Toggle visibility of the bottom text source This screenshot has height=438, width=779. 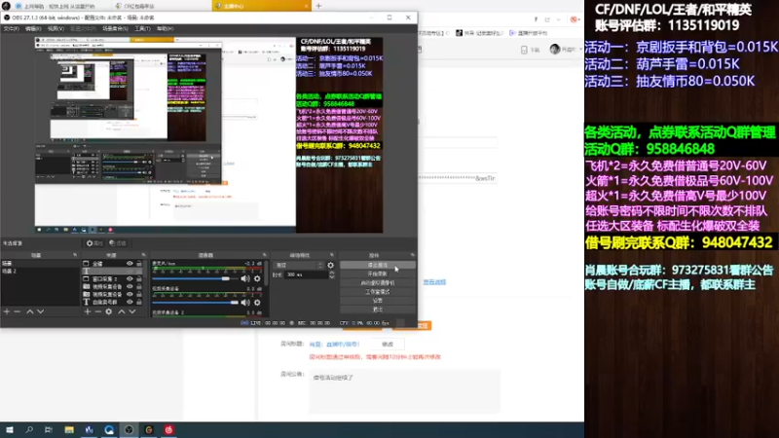click(x=130, y=302)
